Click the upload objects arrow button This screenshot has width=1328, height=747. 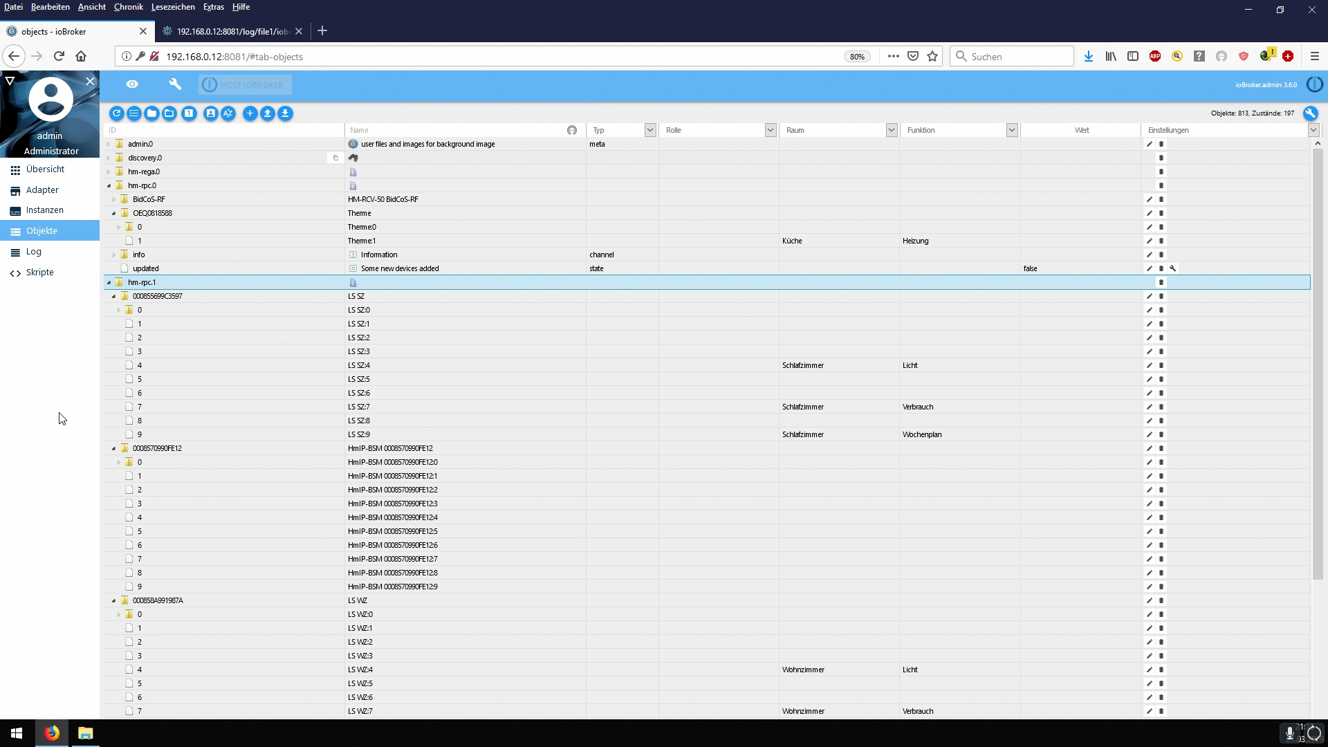click(268, 113)
